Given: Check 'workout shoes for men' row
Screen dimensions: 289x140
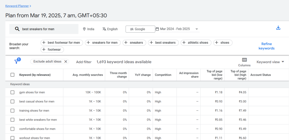Looking at the screenshot, I should pos(12,138).
